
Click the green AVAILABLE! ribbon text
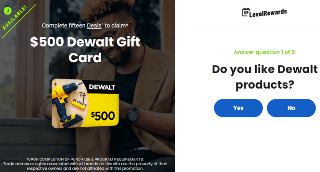[x=14, y=18]
